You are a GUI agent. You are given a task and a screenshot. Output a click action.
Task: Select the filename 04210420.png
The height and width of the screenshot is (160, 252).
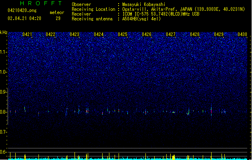(22, 10)
